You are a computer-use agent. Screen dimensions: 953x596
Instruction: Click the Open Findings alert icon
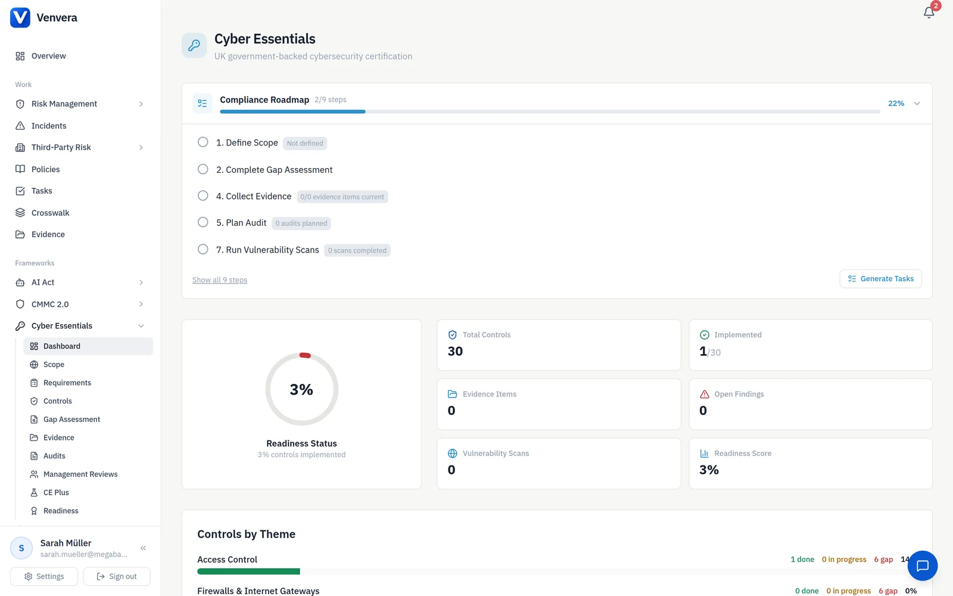click(705, 394)
